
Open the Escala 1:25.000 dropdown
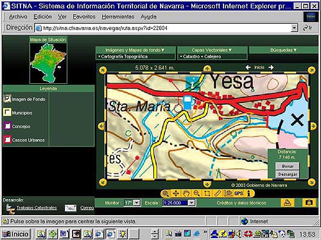pos(192,203)
